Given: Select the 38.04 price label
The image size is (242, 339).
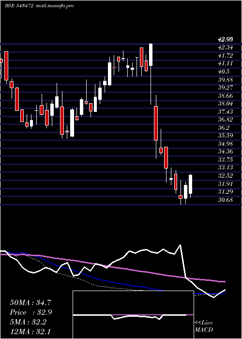Looking at the screenshot, I should pyautogui.click(x=226, y=104).
